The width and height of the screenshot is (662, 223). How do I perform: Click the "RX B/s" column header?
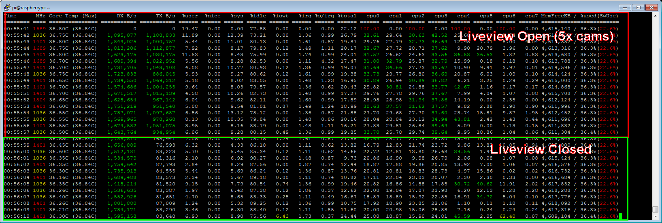click(126, 16)
